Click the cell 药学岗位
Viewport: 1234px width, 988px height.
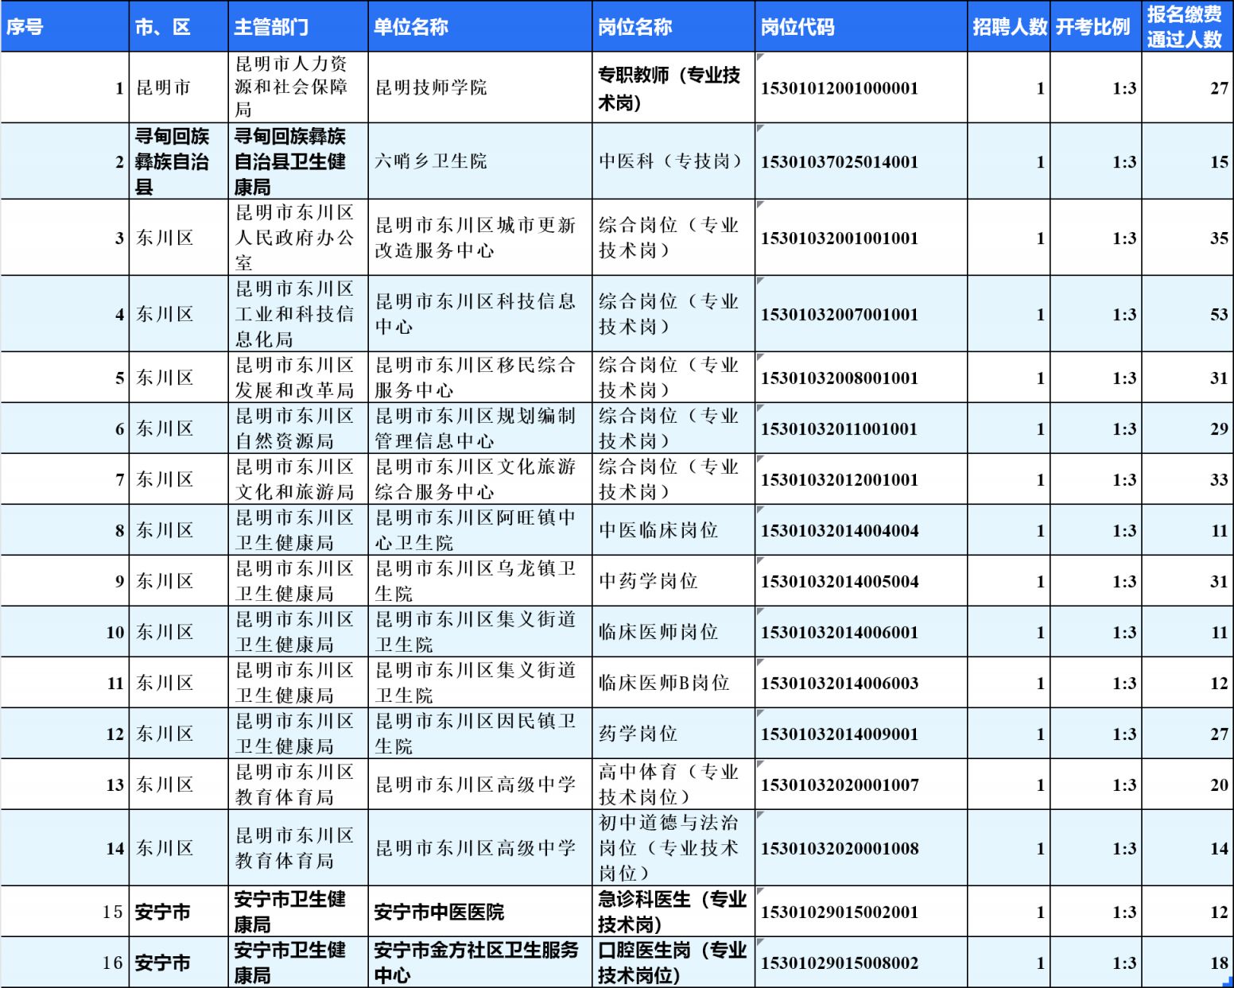673,734
